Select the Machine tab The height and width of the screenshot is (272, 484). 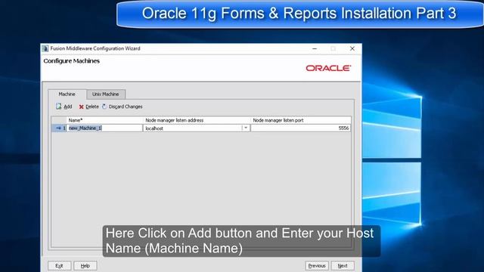[x=67, y=94]
